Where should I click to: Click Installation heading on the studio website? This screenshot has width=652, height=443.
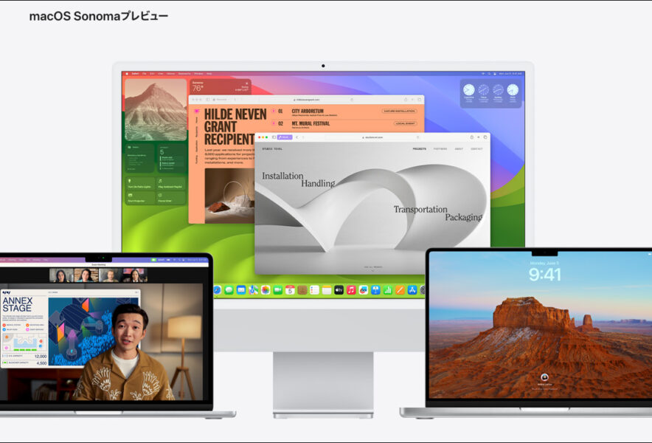click(x=282, y=176)
